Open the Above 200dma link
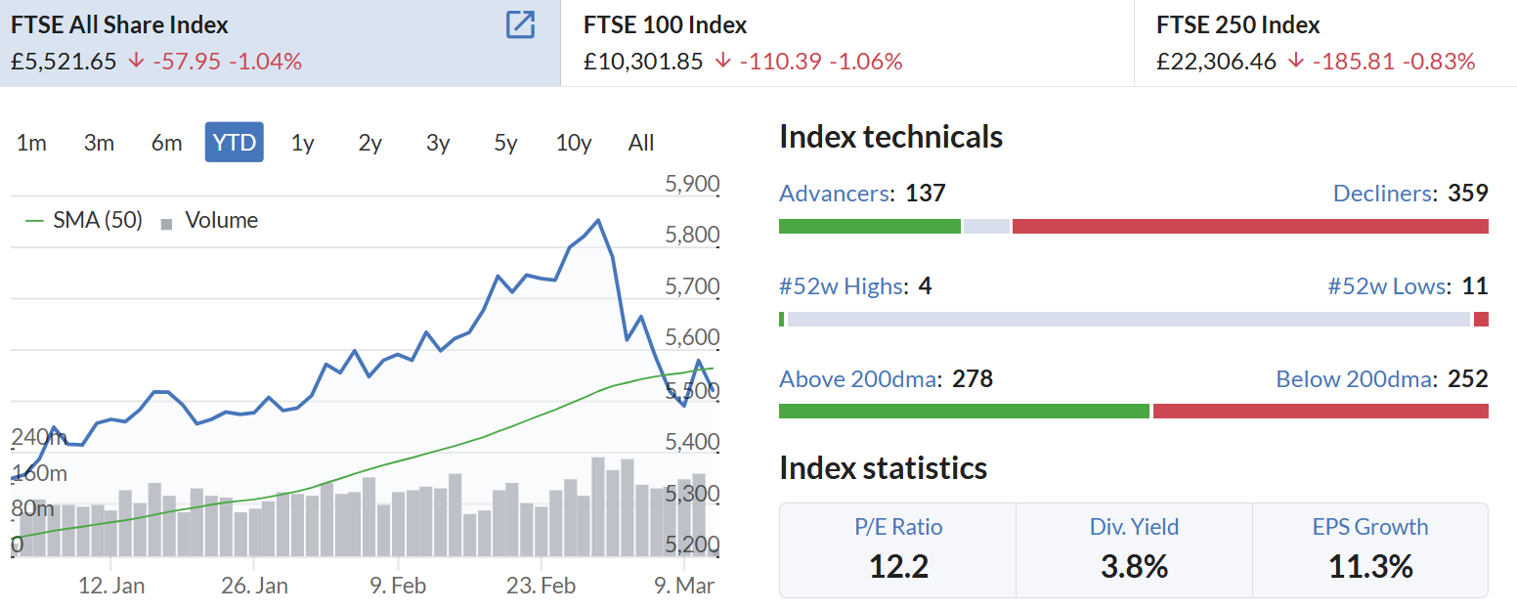The width and height of the screenshot is (1517, 611). [859, 379]
